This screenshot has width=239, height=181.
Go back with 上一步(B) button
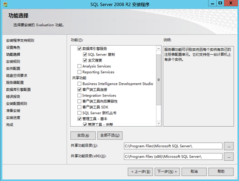point(140,172)
